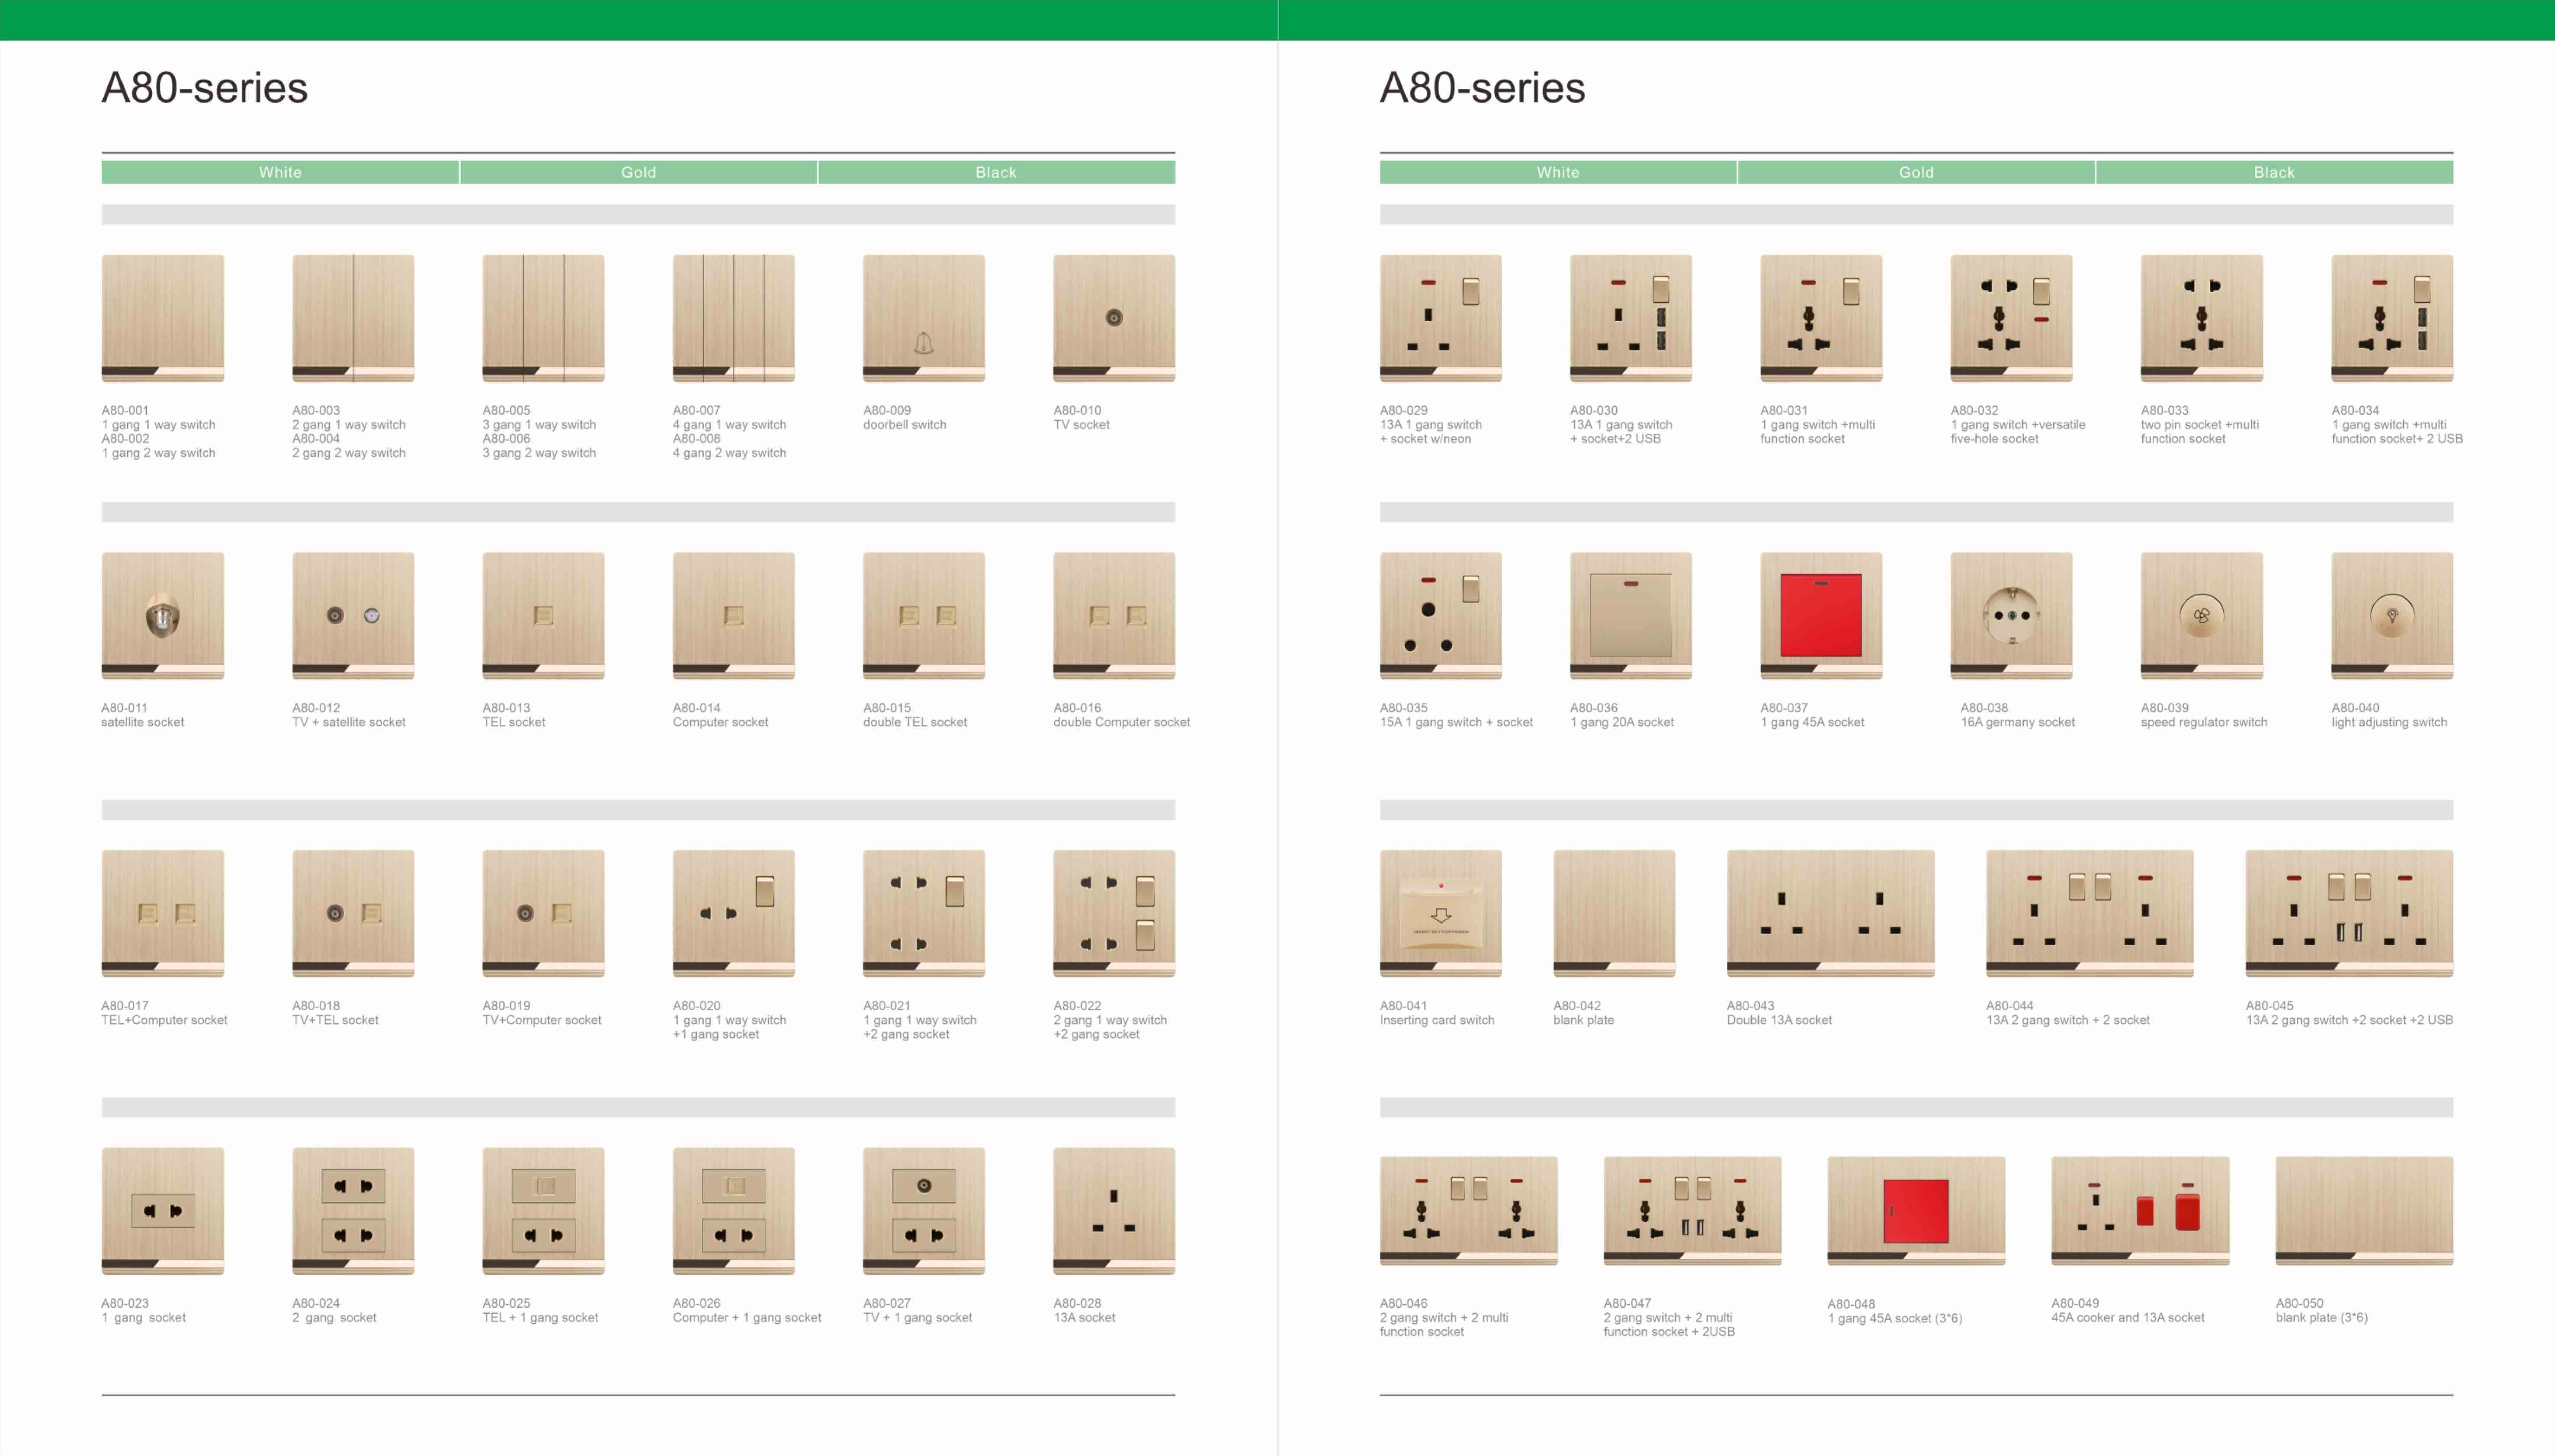
Task: Click the A80-034 multi function socket 2 USB image
Action: [2392, 318]
